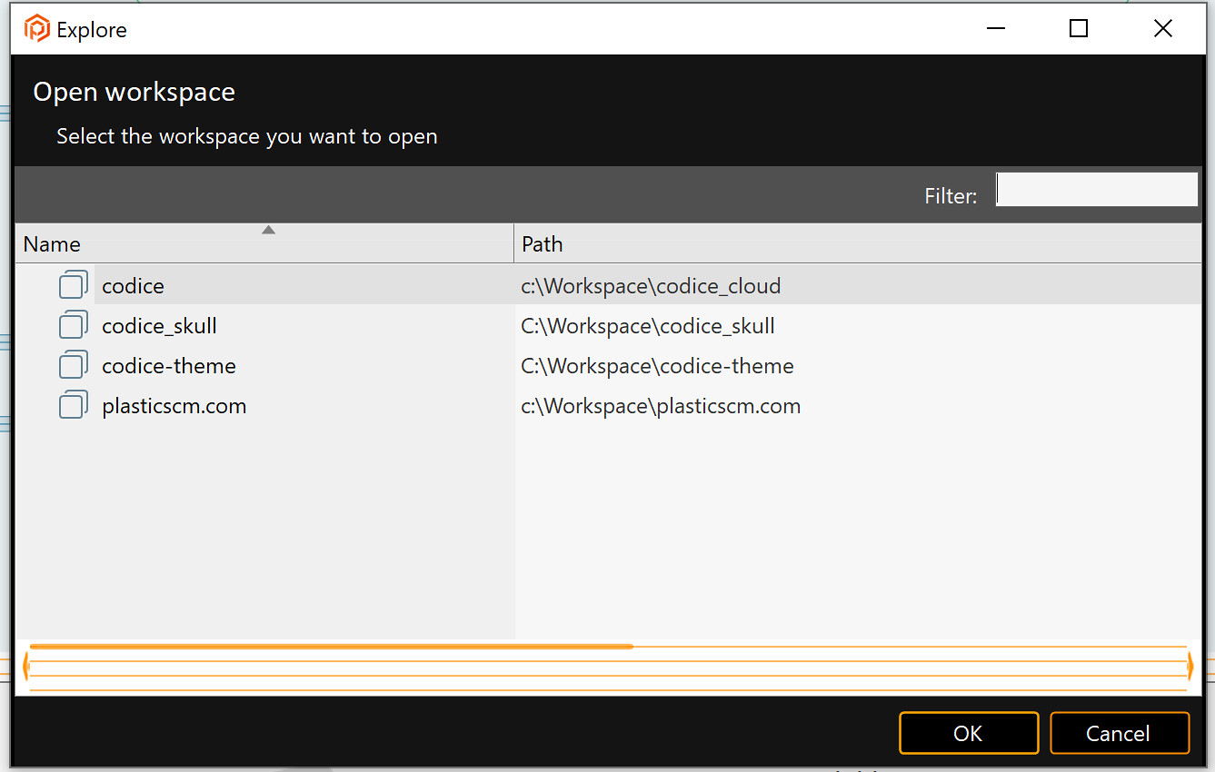
Task: Click the ascending sort arrow above Name column
Action: coord(268,229)
